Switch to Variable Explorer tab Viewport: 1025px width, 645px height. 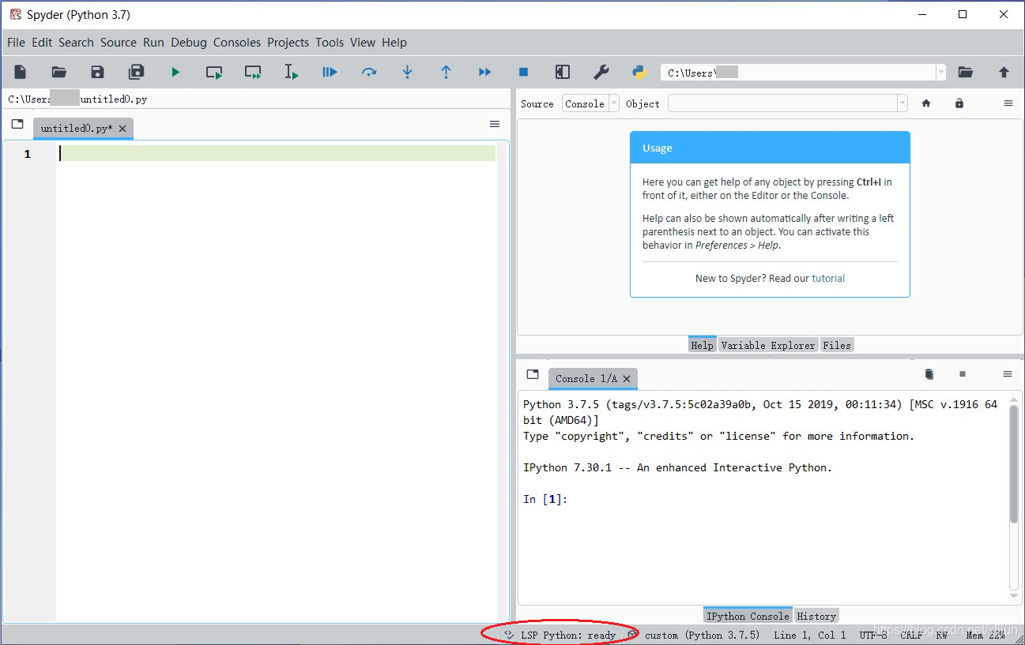(767, 345)
